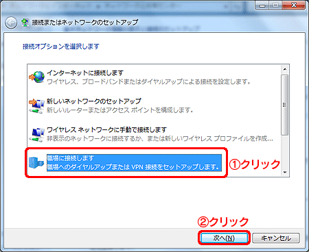
Task: Click the 次へ(N) button
Action: [x=224, y=238]
